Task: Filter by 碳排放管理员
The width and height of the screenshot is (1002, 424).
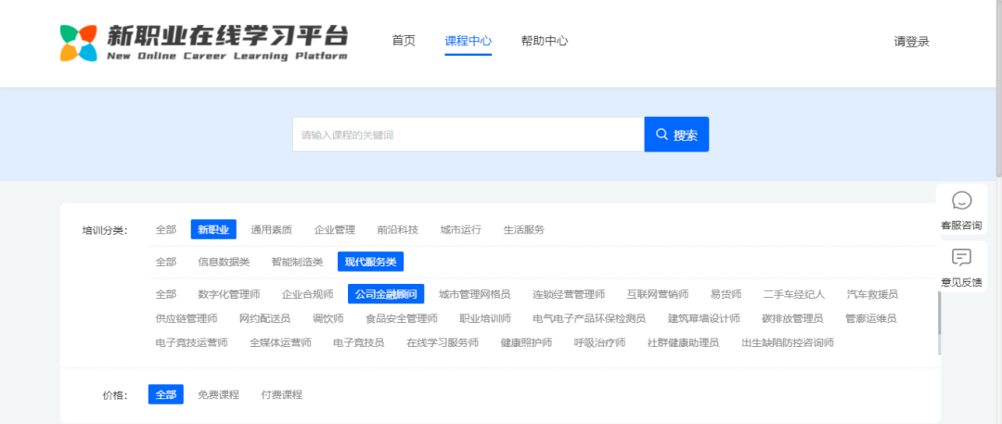Action: (792, 318)
